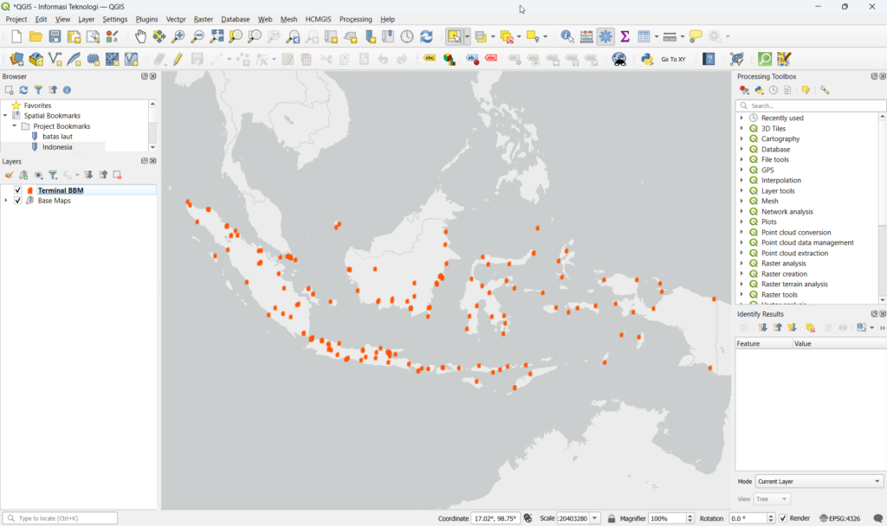Viewport: 887px width, 526px height.
Task: Click the HCMGIS menu
Action: point(317,19)
